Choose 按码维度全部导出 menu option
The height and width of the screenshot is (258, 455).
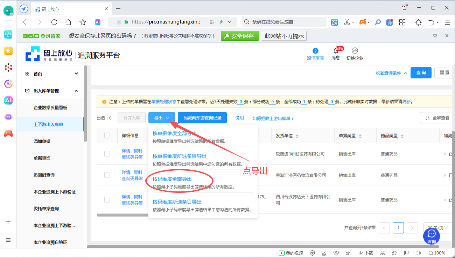[172, 179]
